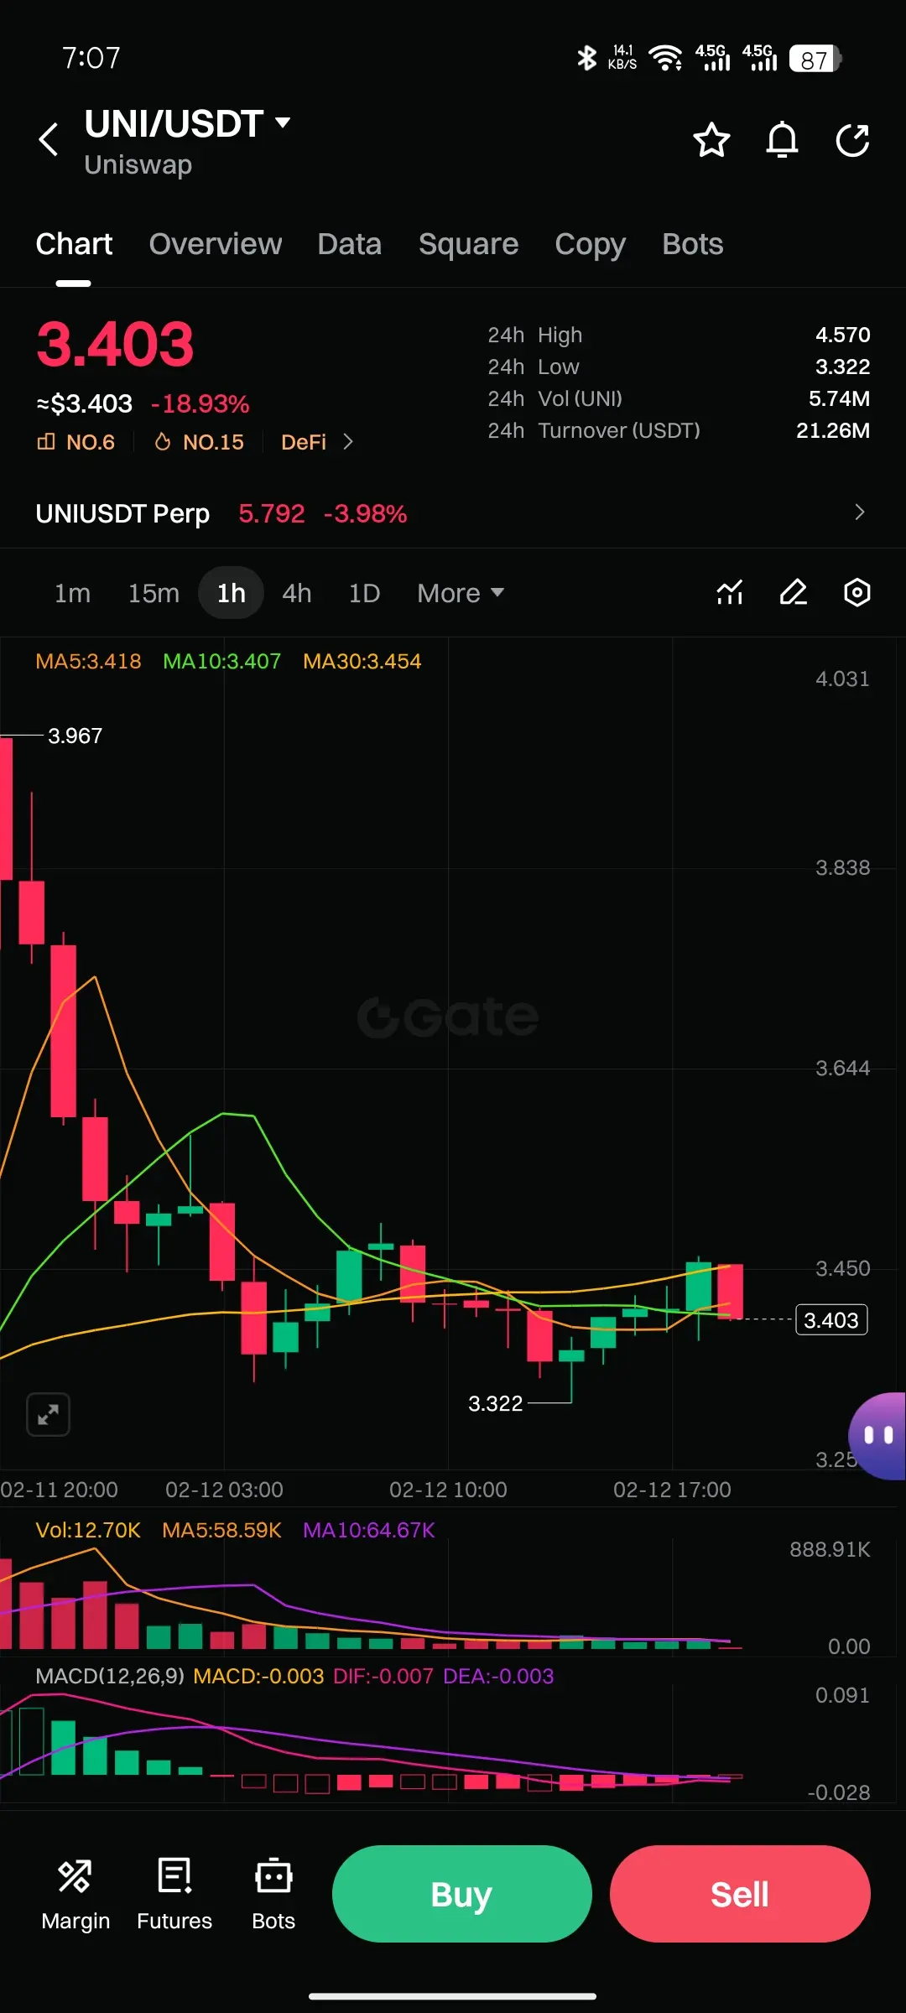Screen dimensions: 906x2013
Task: Tap the current price tag 3.403
Action: [831, 1320]
